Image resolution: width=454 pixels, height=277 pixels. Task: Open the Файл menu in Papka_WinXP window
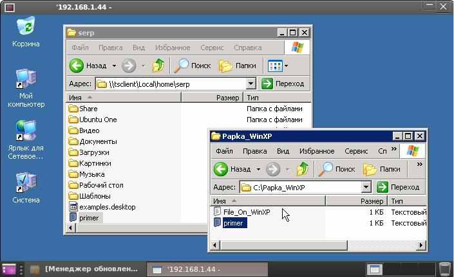click(x=224, y=151)
